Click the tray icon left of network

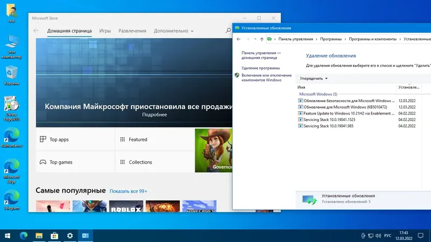click(363, 236)
